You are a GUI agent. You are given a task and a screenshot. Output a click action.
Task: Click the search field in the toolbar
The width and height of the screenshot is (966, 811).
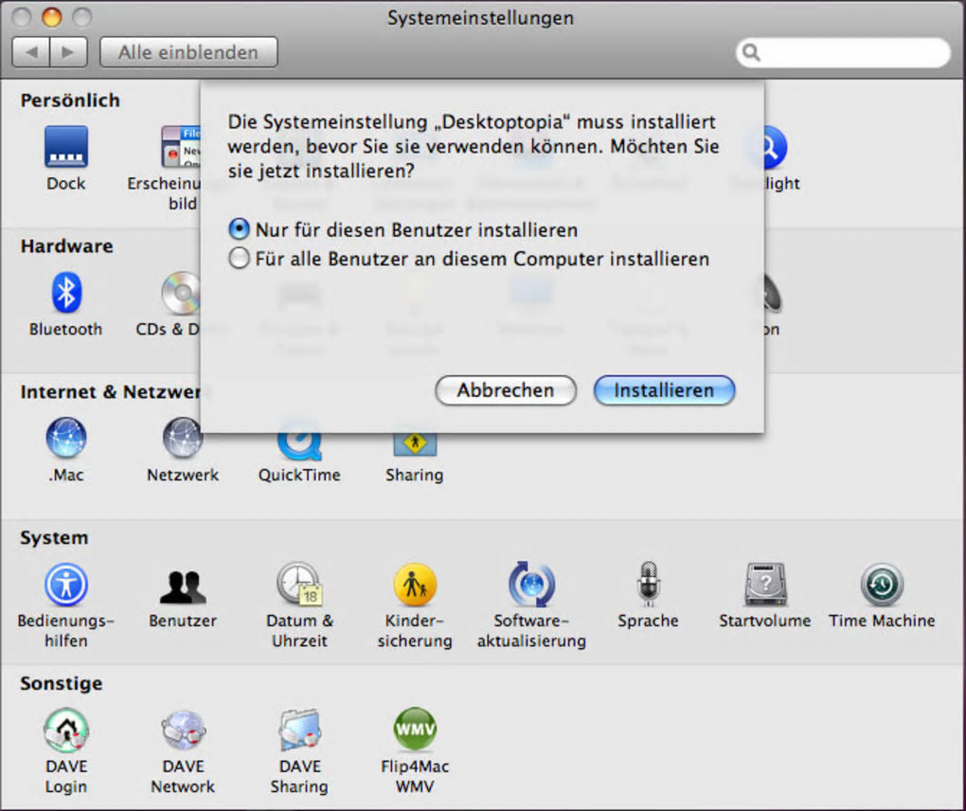[x=843, y=52]
